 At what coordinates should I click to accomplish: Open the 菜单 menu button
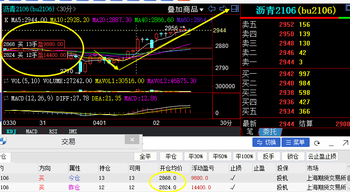pyautogui.click(x=296, y=142)
